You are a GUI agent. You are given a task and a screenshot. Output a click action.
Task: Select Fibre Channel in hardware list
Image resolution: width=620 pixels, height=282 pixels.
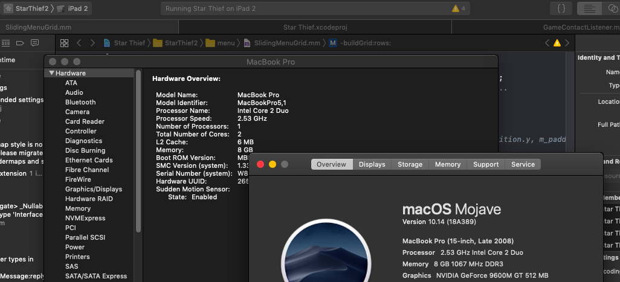pos(87,170)
